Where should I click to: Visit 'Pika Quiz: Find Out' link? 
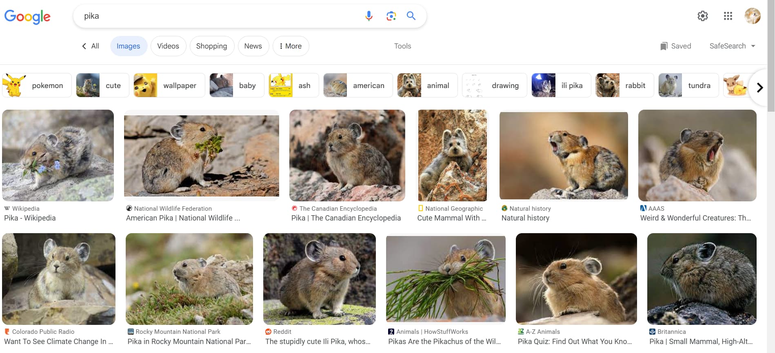575,342
